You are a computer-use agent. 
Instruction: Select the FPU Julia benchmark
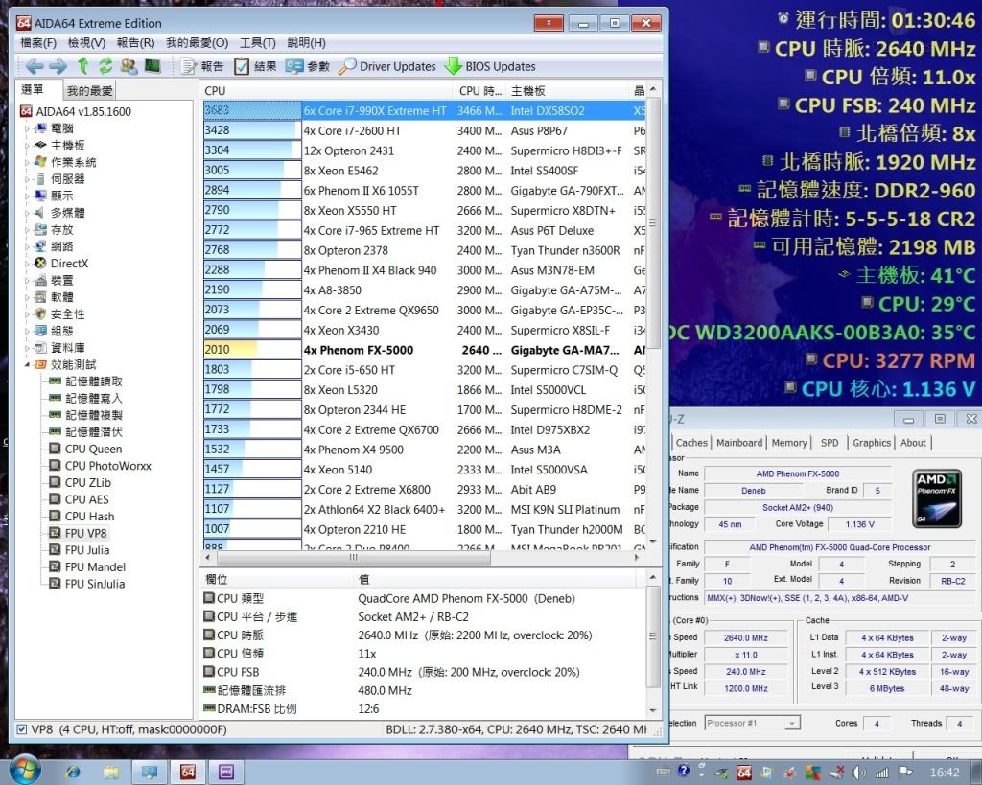click(86, 550)
